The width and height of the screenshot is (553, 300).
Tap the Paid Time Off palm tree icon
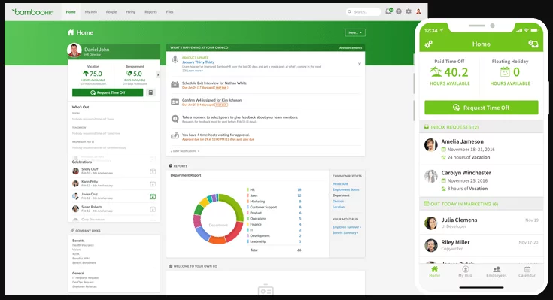[x=436, y=72]
